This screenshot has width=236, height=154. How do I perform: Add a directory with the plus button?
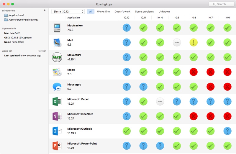(x=45, y=11)
